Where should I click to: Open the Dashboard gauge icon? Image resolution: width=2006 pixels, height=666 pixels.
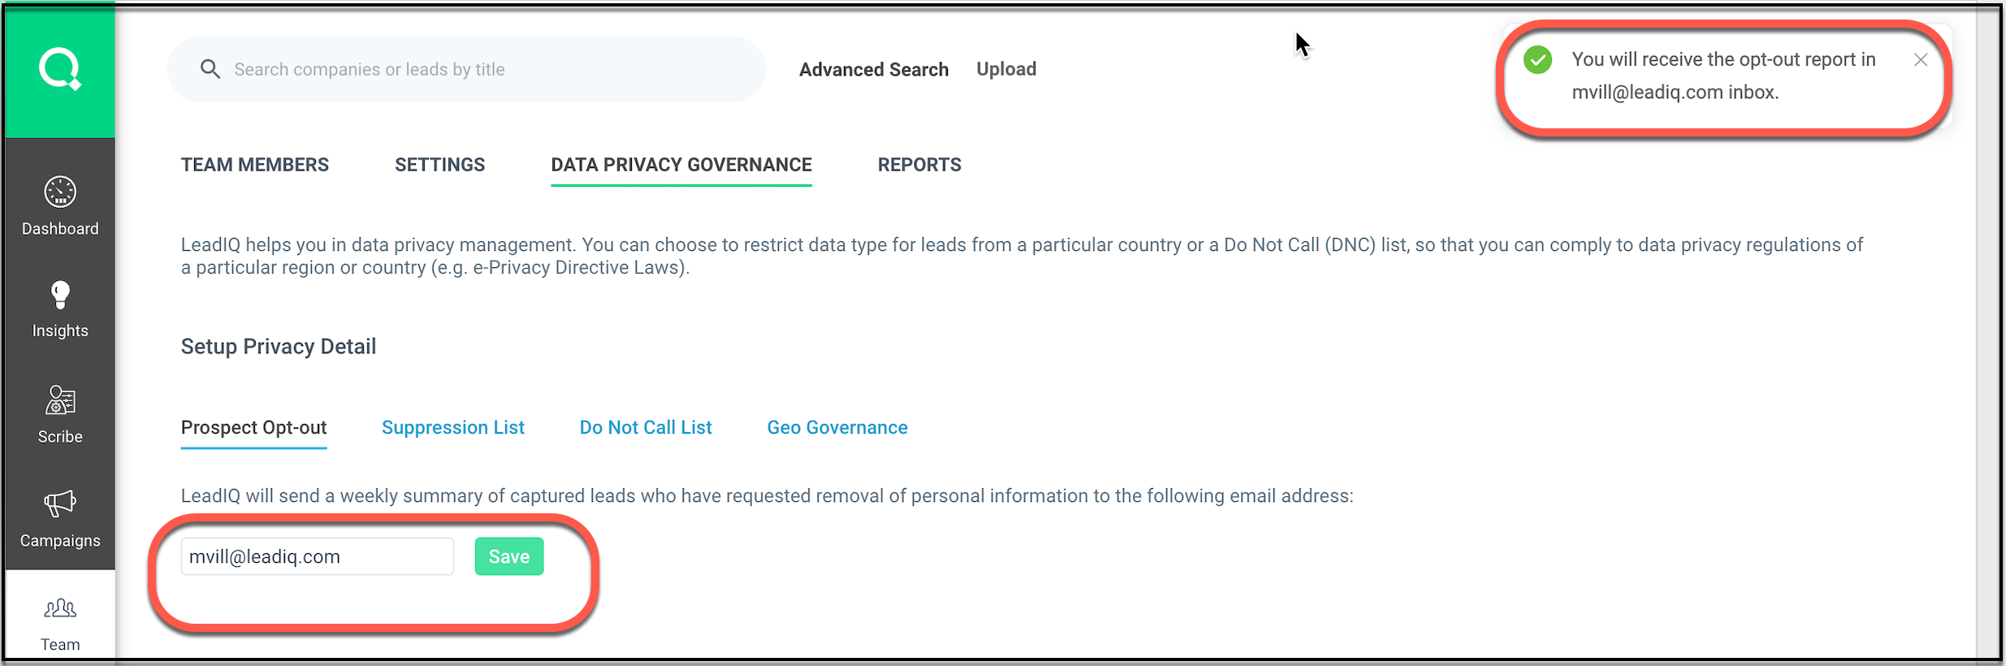[60, 192]
